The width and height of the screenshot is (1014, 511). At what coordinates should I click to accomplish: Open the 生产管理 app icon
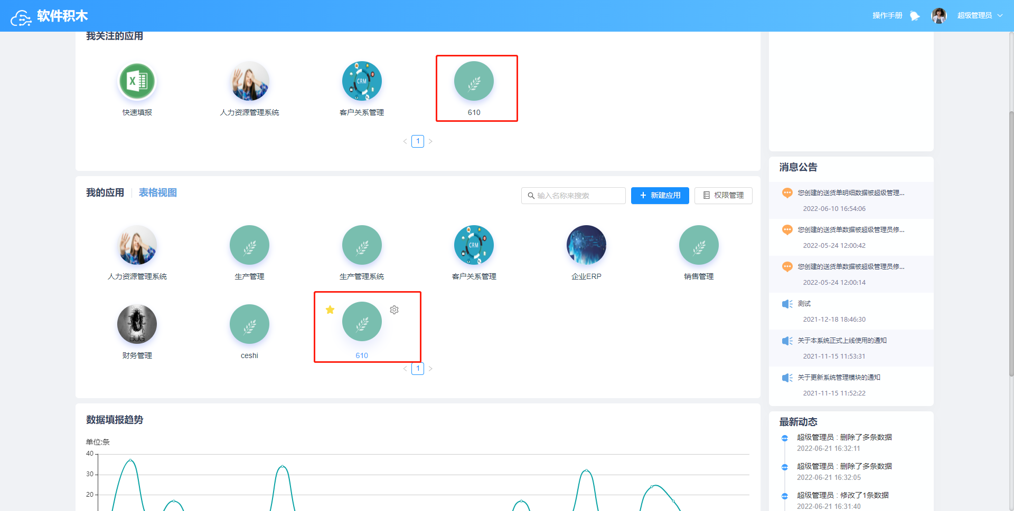coord(249,245)
